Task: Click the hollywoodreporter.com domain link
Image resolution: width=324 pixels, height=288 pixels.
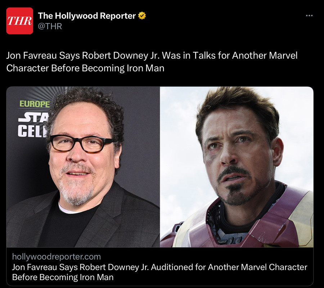Action: pyautogui.click(x=57, y=257)
